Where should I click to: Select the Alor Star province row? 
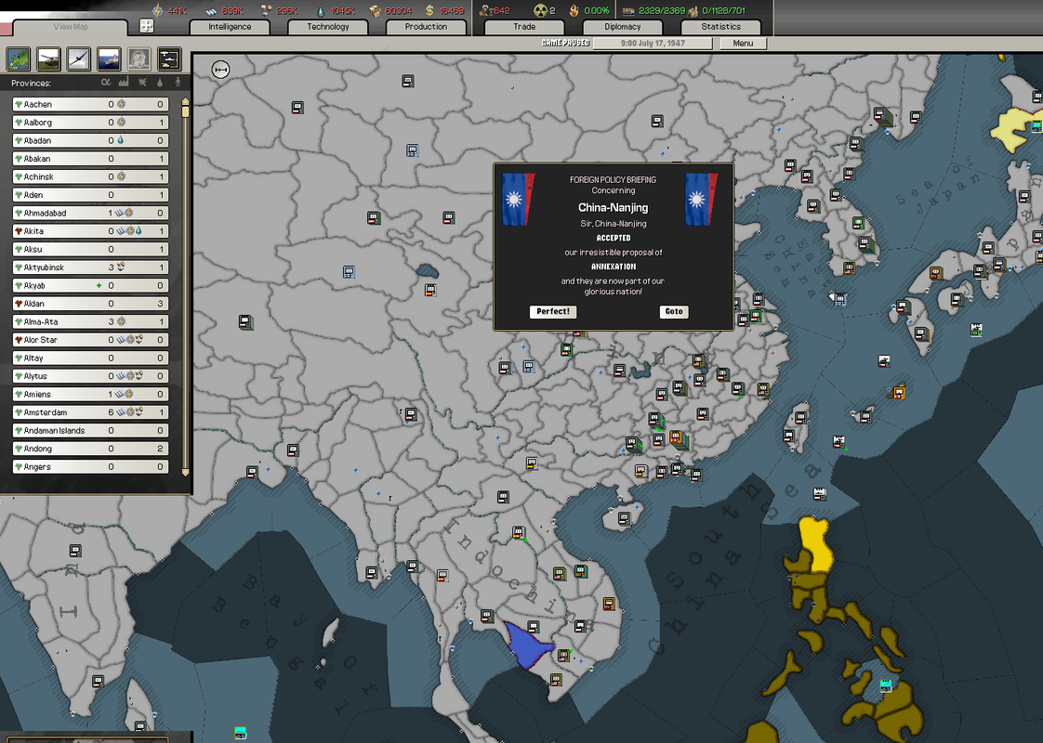90,340
